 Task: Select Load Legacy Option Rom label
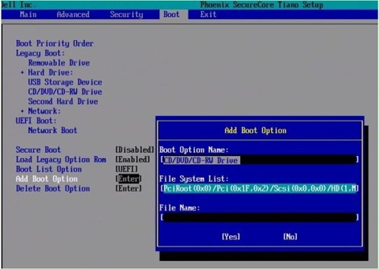point(61,160)
